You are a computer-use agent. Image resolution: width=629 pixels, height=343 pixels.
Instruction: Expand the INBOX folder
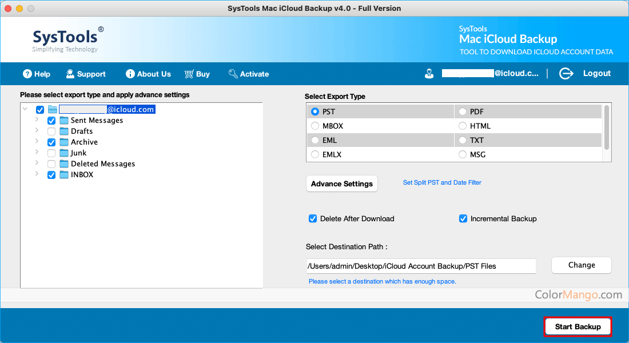[37, 173]
